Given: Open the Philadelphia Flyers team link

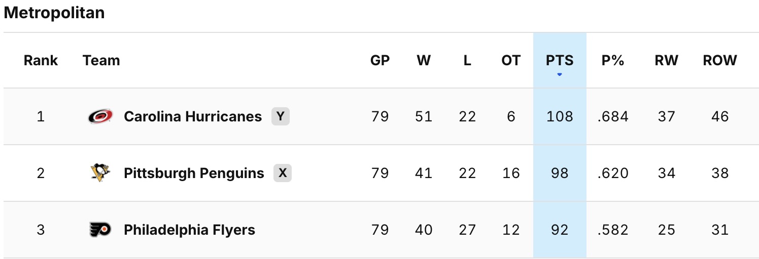Looking at the screenshot, I should pos(189,230).
